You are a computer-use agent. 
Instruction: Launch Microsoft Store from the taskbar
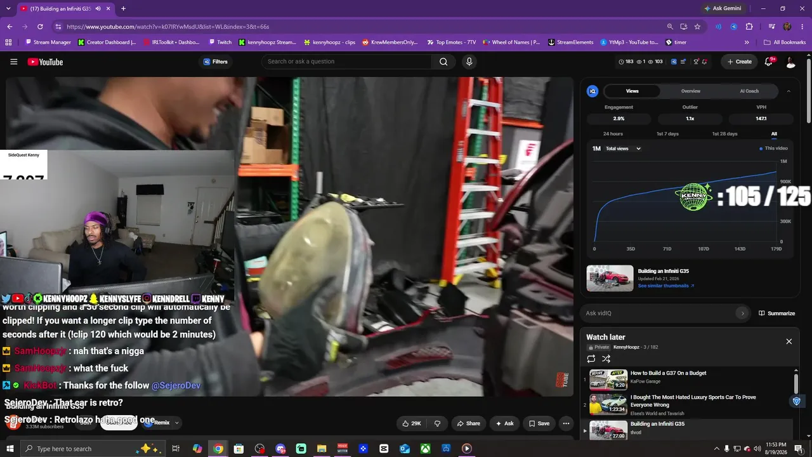pyautogui.click(x=239, y=449)
